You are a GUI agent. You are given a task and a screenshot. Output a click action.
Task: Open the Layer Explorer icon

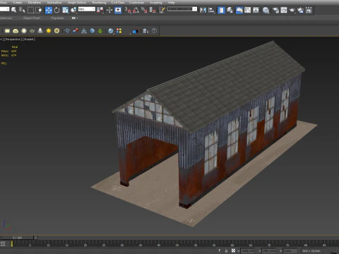(230, 10)
